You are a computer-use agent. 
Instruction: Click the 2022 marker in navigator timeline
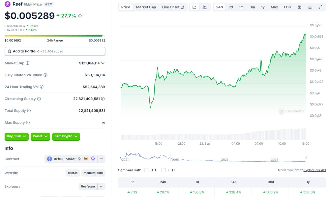pos(175,160)
